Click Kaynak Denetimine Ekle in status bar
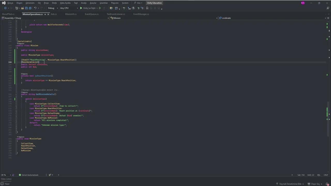Viewport: 331px width, 186px height. 290,184
